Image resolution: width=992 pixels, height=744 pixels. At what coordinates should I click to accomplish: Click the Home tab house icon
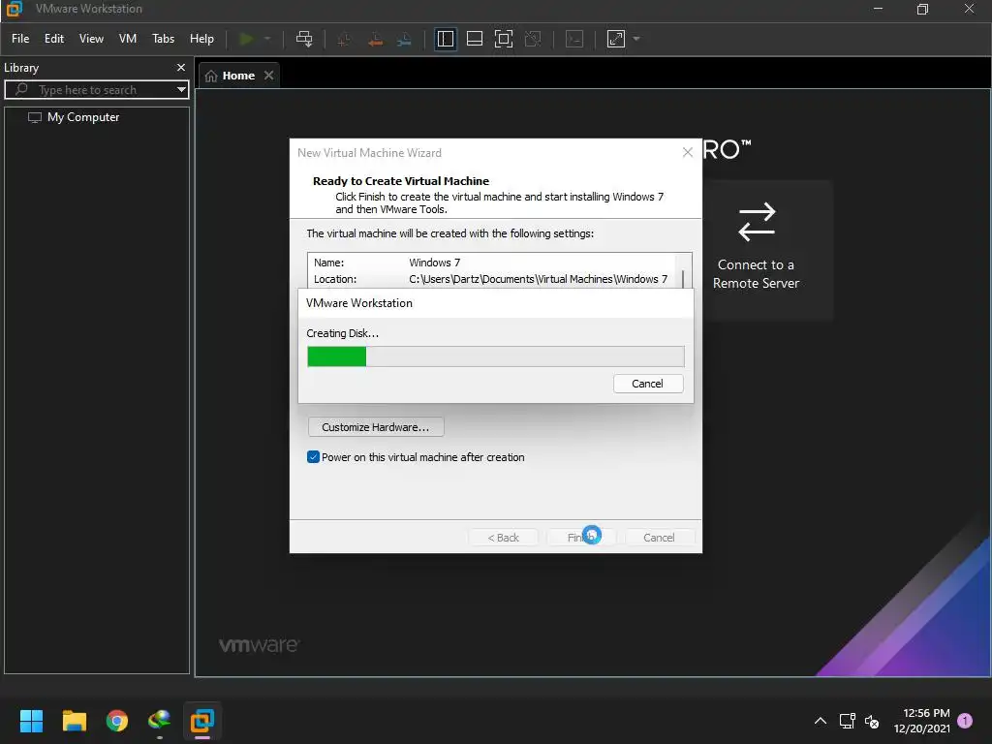pos(211,76)
